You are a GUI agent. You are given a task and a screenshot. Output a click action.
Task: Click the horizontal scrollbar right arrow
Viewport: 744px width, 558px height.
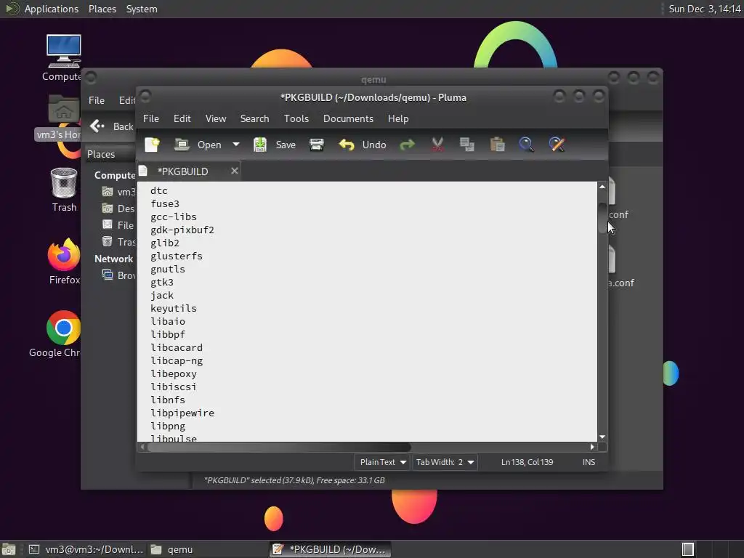592,447
